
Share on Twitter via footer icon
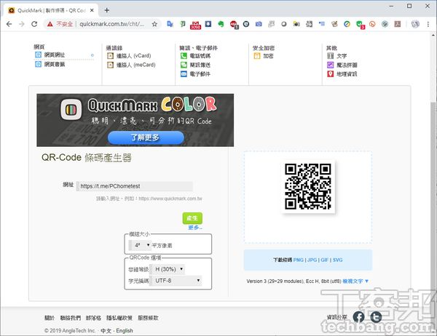[377, 317]
